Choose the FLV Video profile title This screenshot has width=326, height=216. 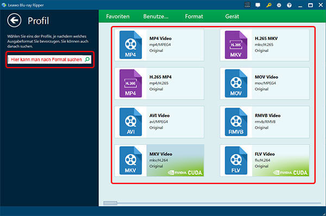pos(265,154)
